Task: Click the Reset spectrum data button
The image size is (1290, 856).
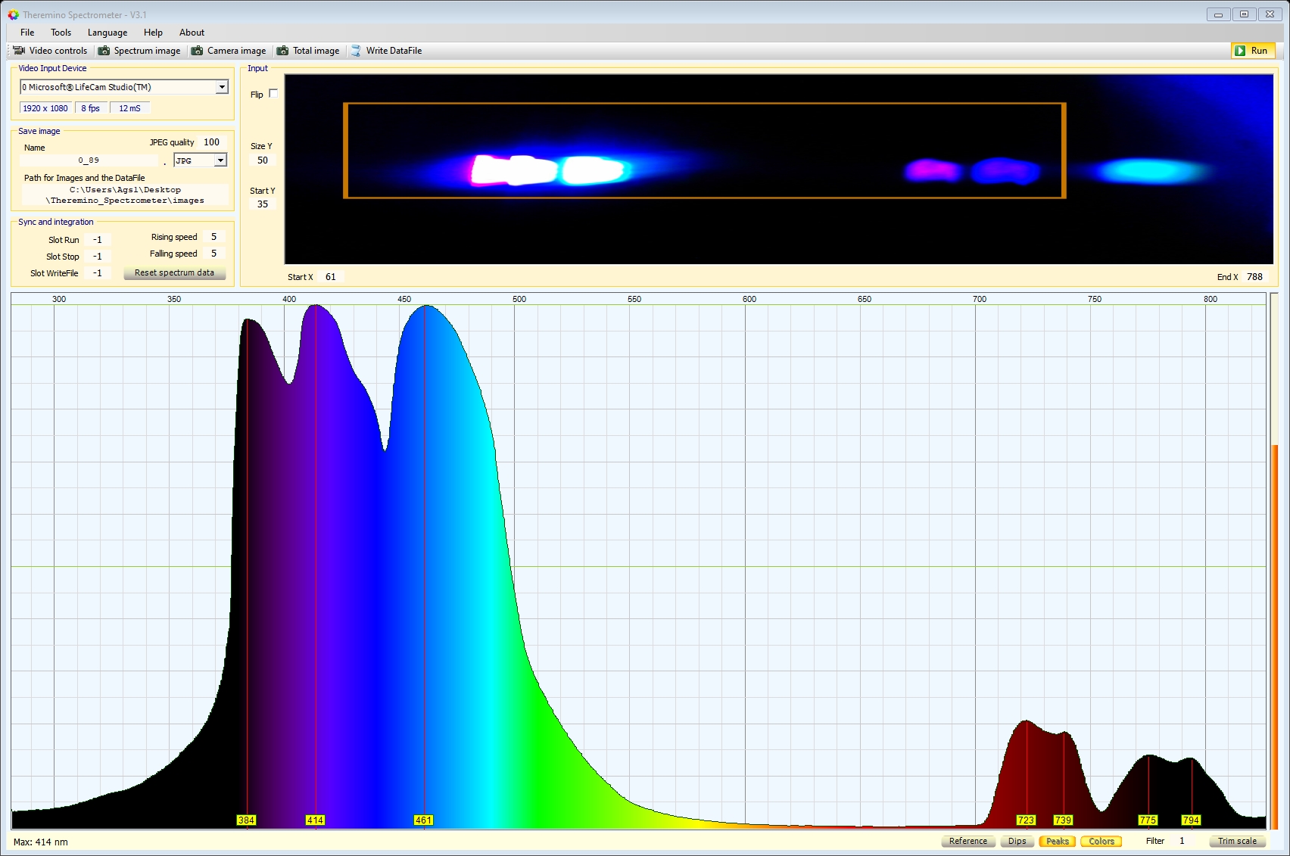Action: click(x=174, y=272)
